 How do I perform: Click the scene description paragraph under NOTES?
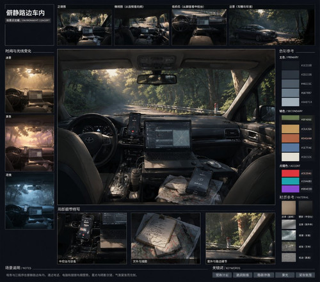[x=72, y=275]
